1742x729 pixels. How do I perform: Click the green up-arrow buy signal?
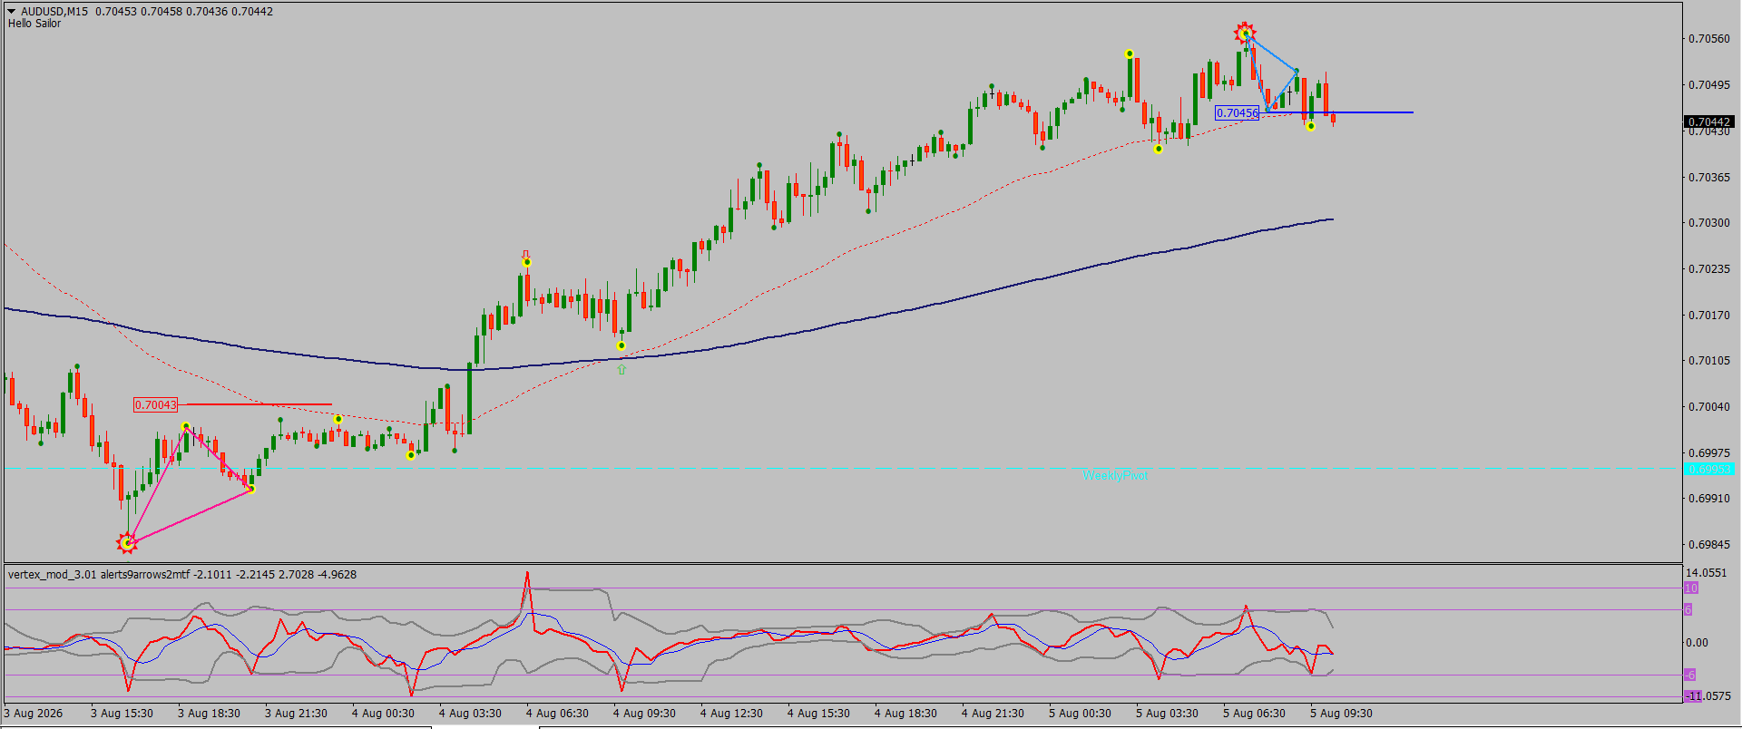pos(621,369)
